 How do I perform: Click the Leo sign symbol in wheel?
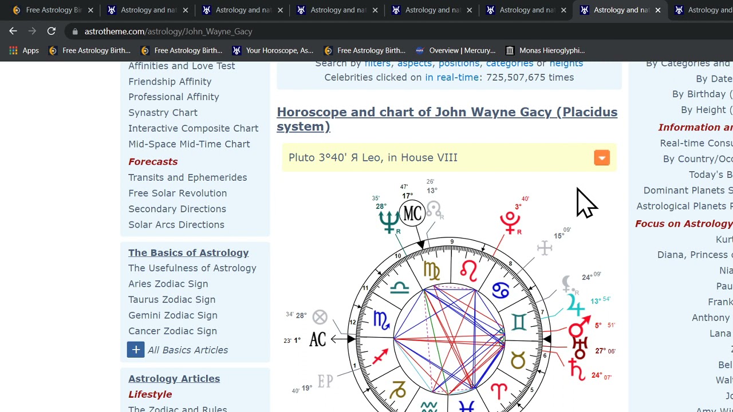(x=468, y=271)
